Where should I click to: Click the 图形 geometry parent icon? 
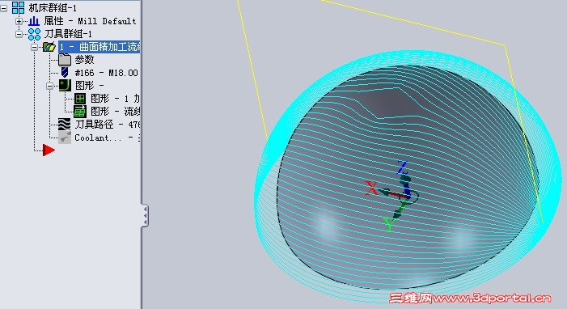(x=65, y=86)
